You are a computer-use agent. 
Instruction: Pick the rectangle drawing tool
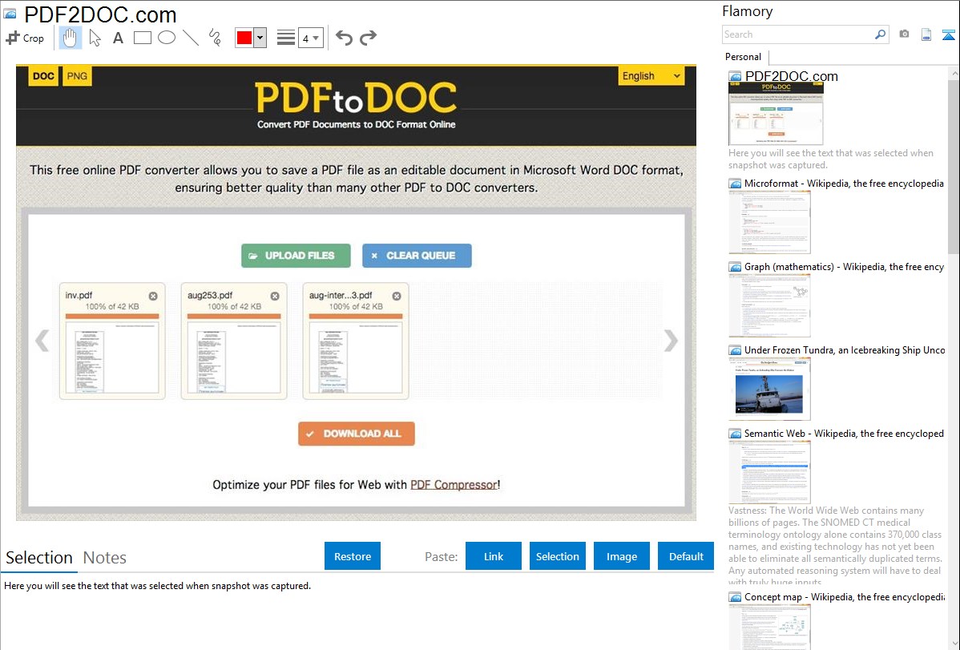(142, 38)
